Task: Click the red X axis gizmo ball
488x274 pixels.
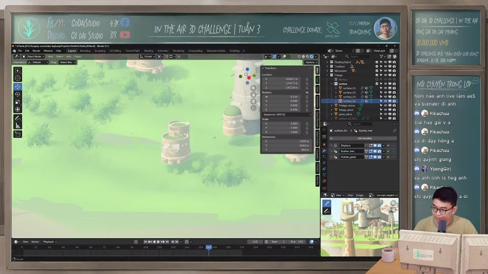Action: pos(249,78)
